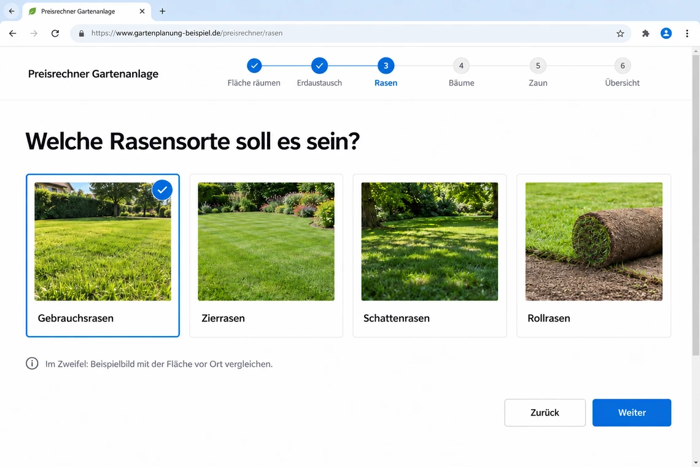This screenshot has width=700, height=467.
Task: Click the Gebrauchsrasen example photo
Action: click(103, 241)
